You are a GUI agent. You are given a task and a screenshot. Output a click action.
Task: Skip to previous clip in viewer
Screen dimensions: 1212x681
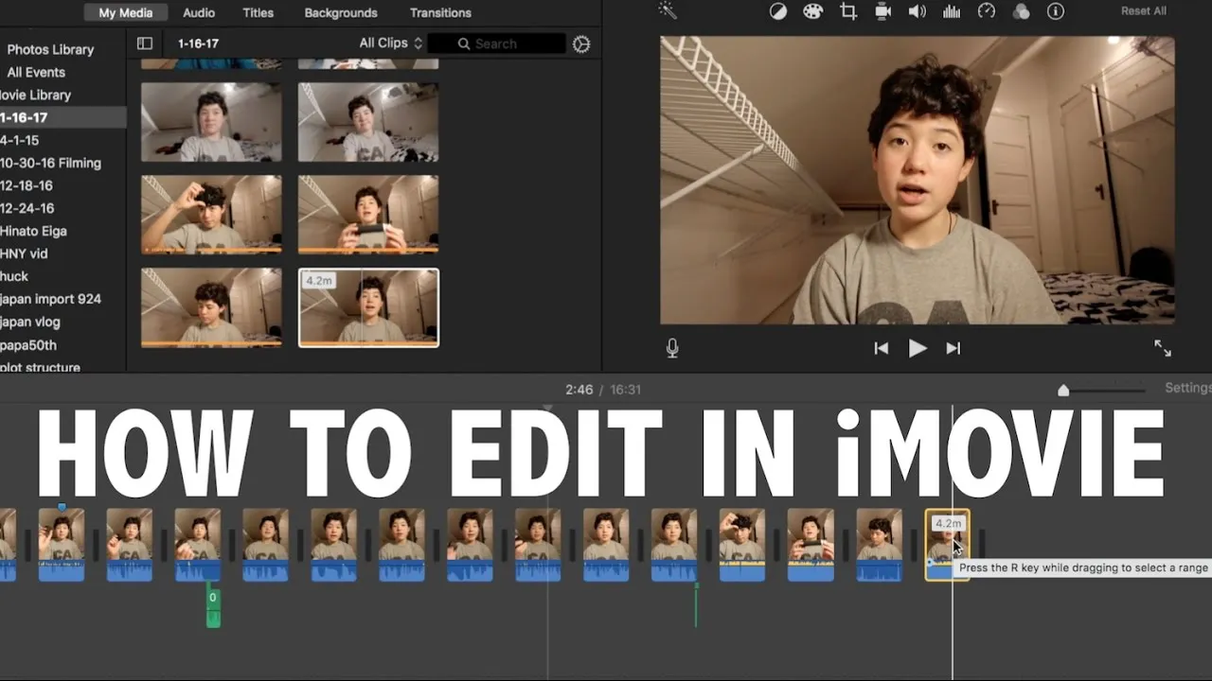(x=882, y=348)
